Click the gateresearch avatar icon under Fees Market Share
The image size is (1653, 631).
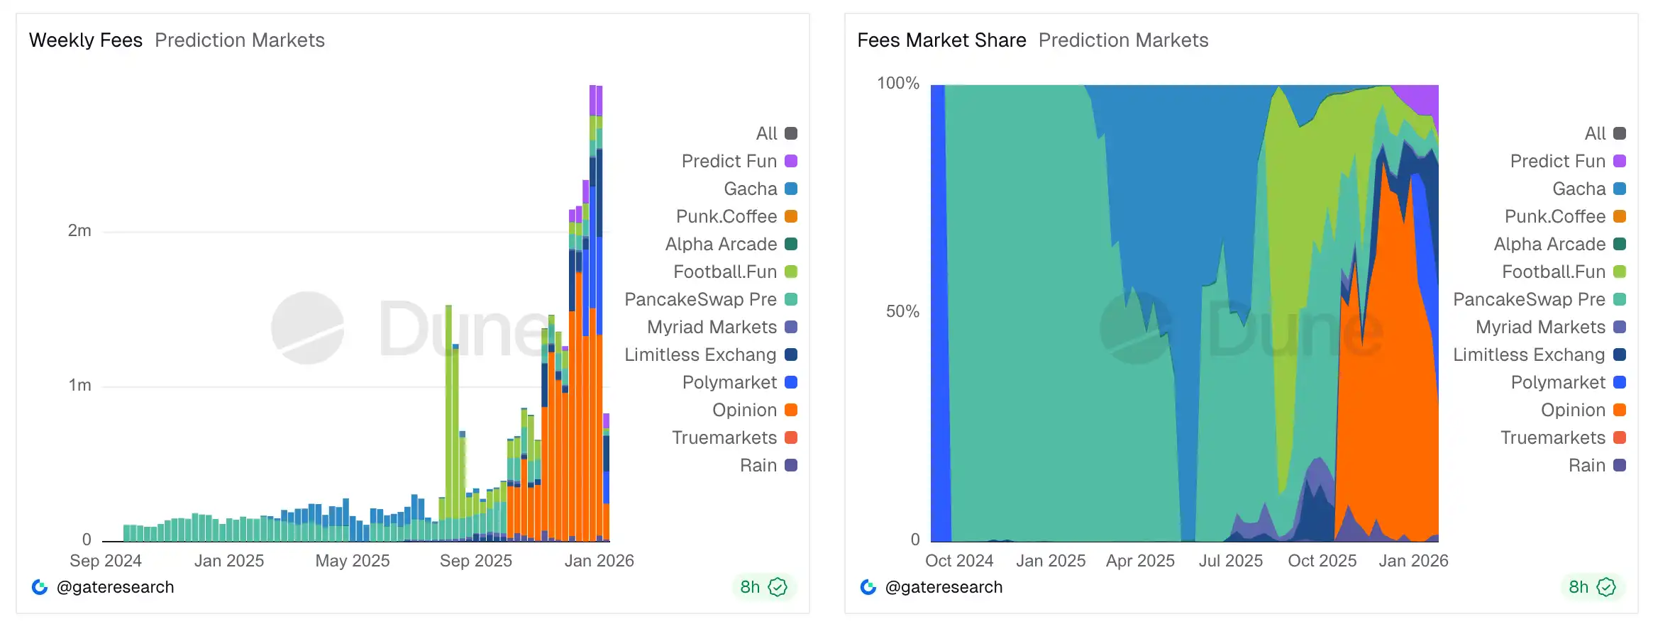pos(868,587)
